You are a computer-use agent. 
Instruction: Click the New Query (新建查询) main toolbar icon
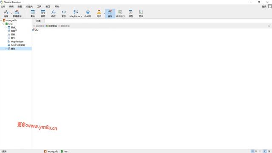coord(17,14)
